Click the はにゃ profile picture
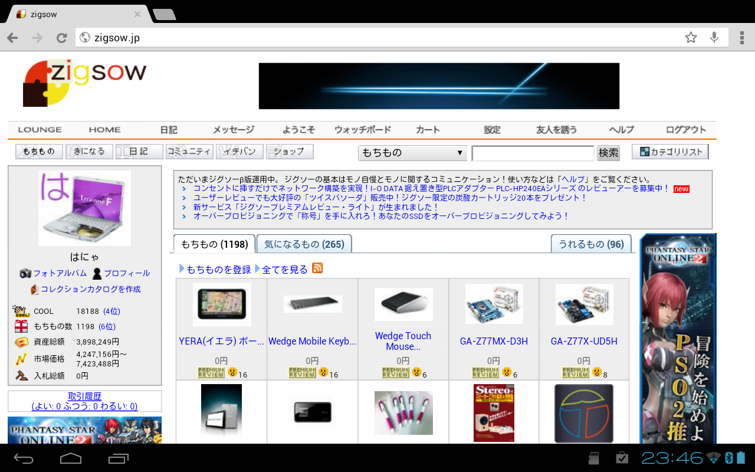 [x=84, y=208]
